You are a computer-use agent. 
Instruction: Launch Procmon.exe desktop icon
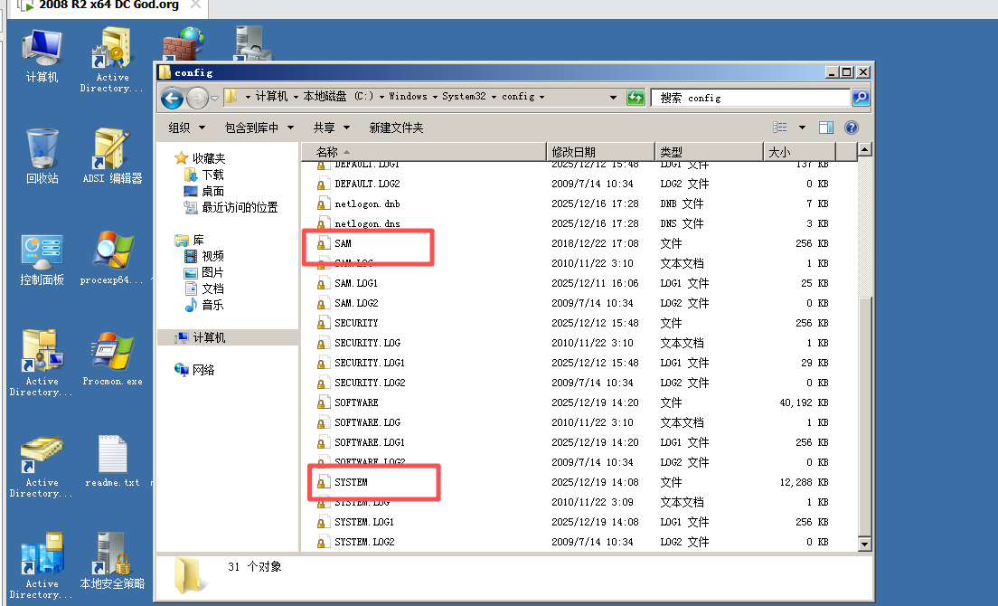coord(112,360)
